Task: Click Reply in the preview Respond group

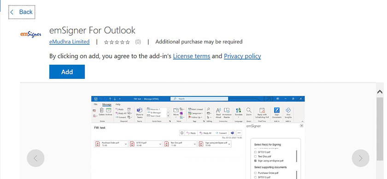Action: 119,109
